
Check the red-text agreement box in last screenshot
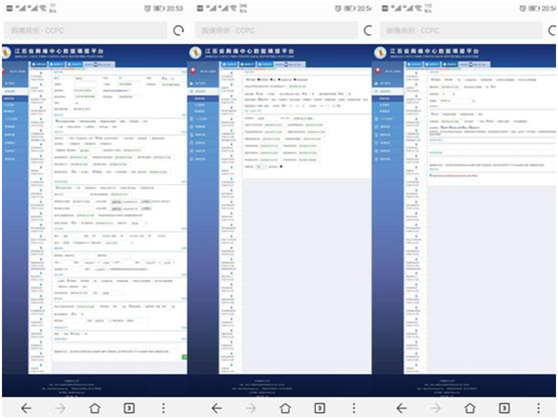(430, 175)
